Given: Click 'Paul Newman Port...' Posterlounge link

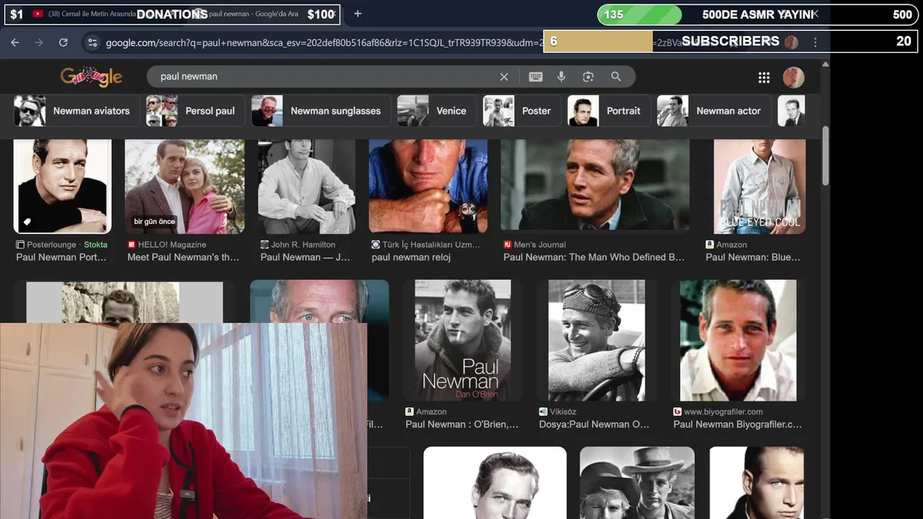Looking at the screenshot, I should pos(61,257).
